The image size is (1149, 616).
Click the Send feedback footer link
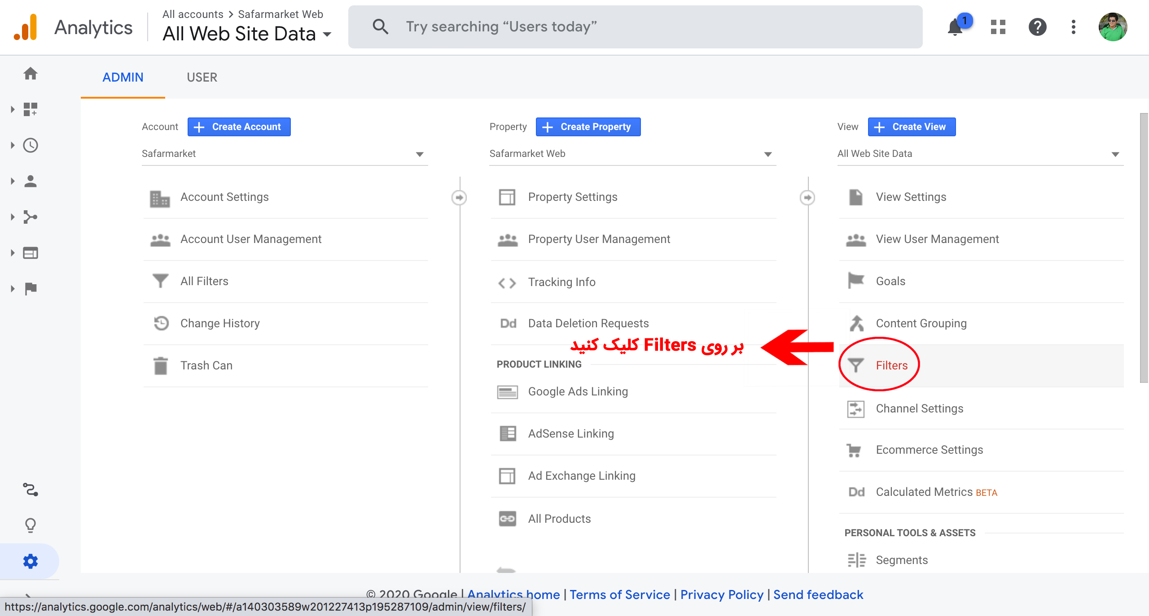(818, 594)
